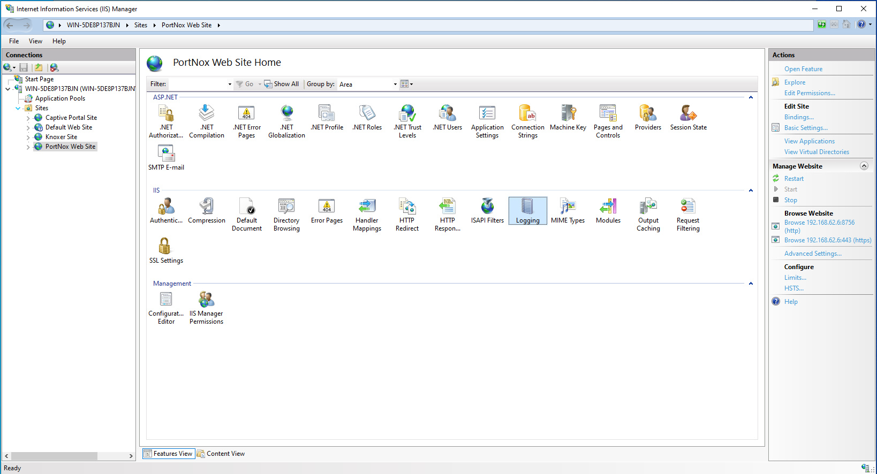Screen dimensions: 877x474
Task: Open the Handler Mappings feature
Action: (367, 215)
